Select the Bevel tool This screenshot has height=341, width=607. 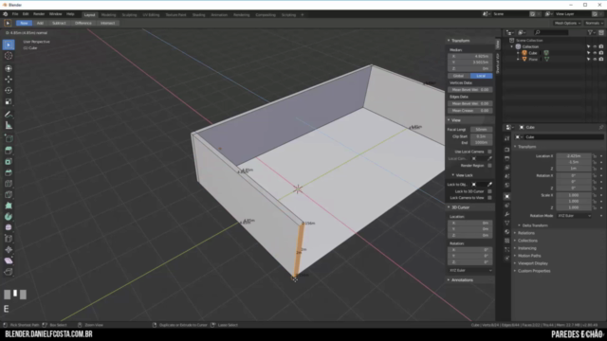pyautogui.click(x=9, y=172)
